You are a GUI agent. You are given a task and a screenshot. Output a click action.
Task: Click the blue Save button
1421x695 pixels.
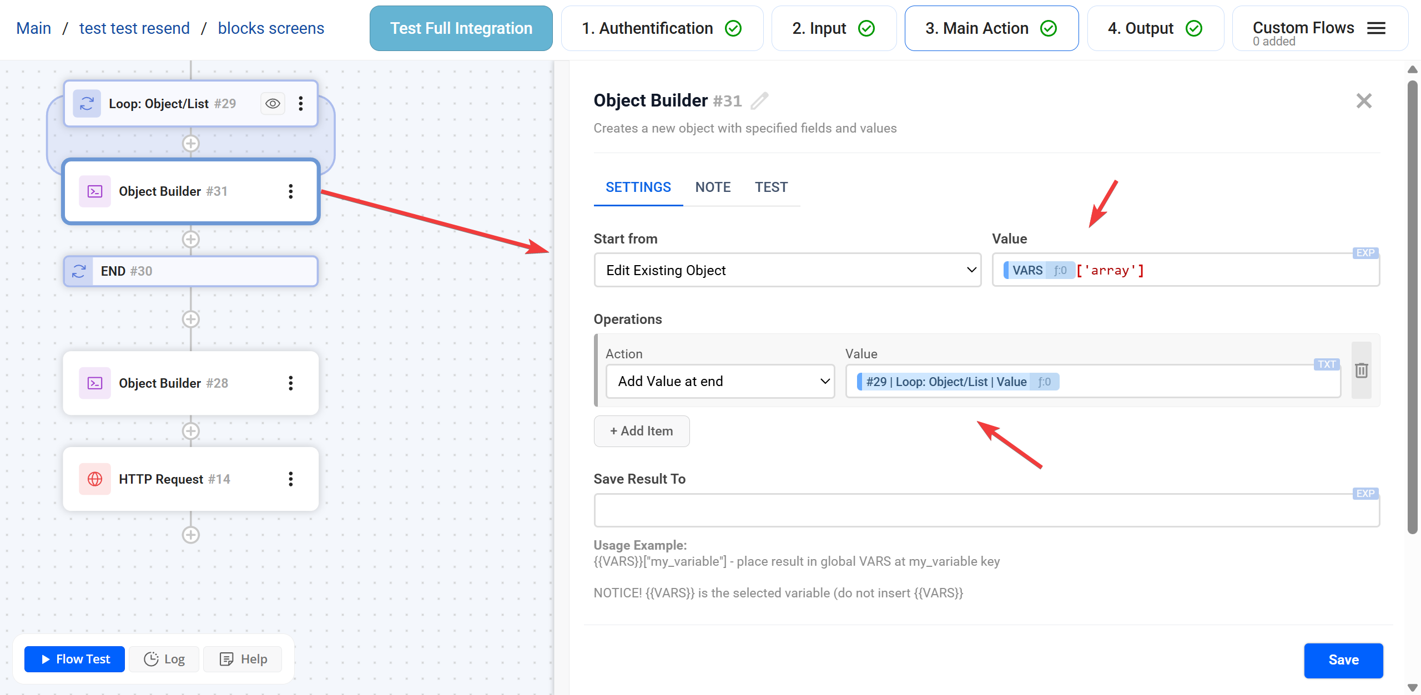[1343, 660]
